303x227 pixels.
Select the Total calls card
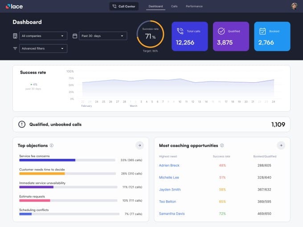189,36
